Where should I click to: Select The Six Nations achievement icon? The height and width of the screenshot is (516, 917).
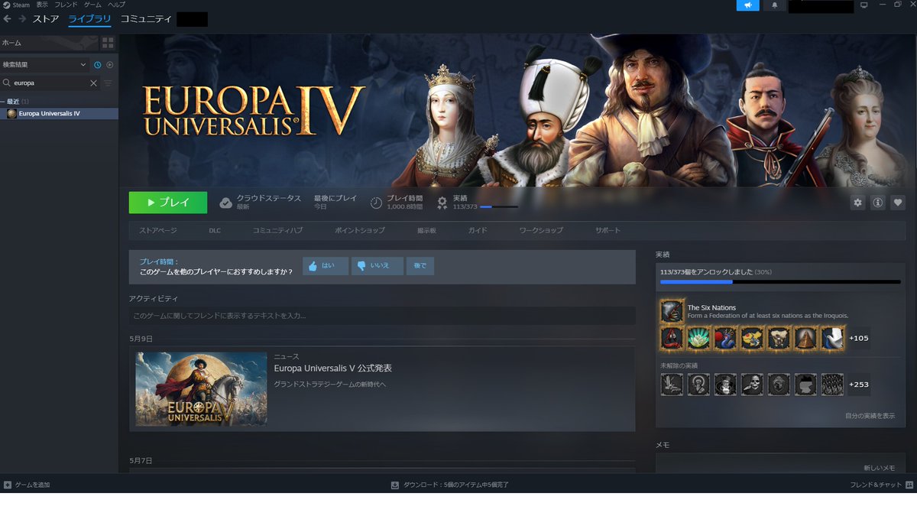click(672, 311)
